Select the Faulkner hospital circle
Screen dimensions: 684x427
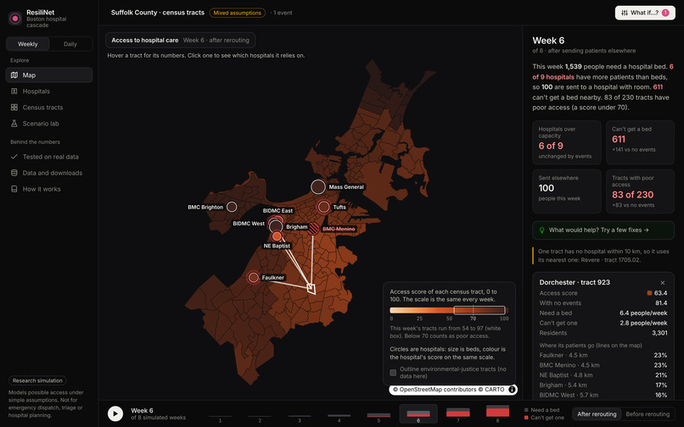[254, 277]
